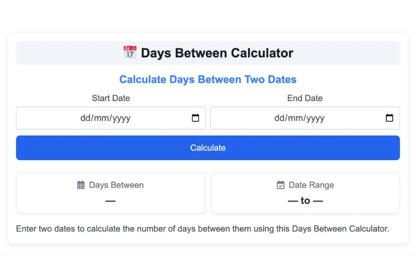Click the End Date field label
Viewport: 416px width, 277px height.
pyautogui.click(x=305, y=98)
